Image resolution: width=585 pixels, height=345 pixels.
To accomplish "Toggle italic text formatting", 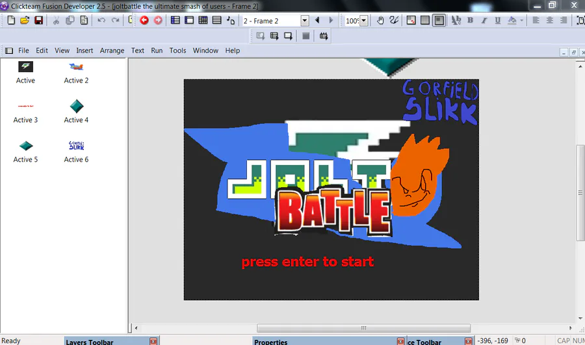I will [484, 20].
